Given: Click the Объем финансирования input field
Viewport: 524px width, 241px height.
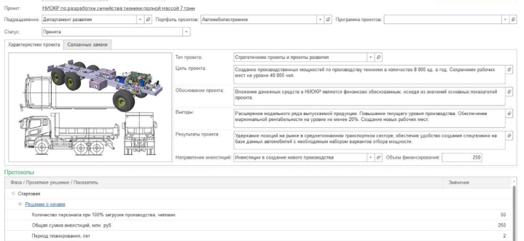Looking at the screenshot, I should coord(461,157).
